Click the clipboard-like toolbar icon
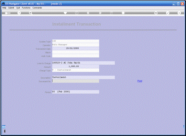Screen dimensions: 186x136 (123, 13)
